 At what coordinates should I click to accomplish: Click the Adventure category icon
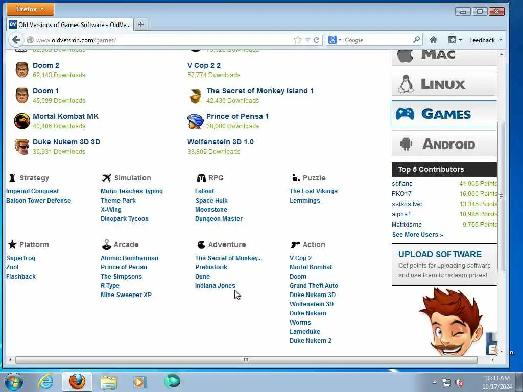pos(201,244)
